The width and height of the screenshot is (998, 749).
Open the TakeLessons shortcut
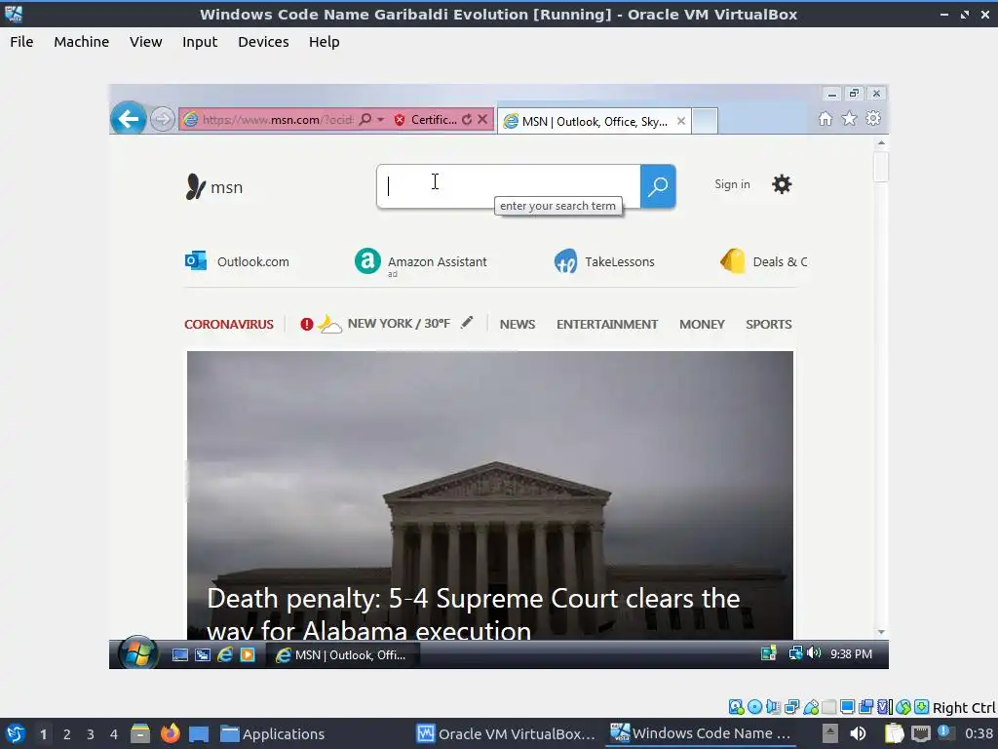(604, 261)
